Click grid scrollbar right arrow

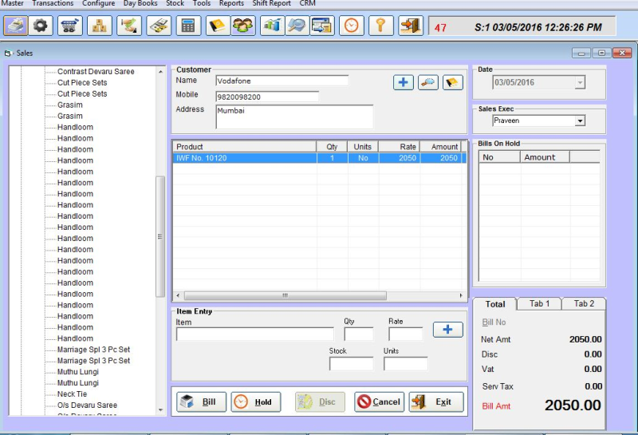click(461, 295)
